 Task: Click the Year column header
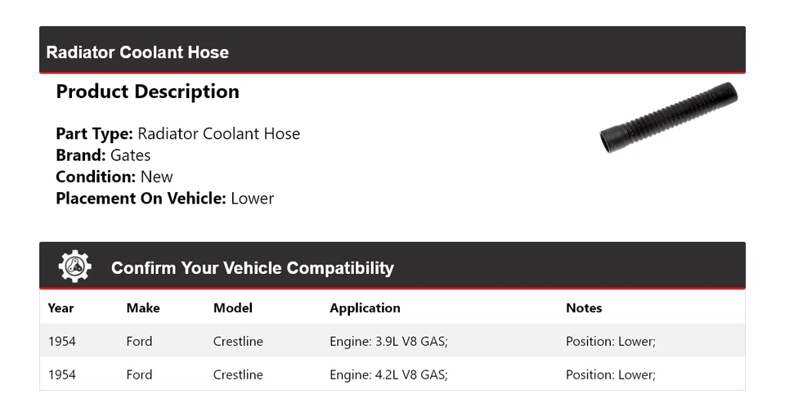coord(61,308)
